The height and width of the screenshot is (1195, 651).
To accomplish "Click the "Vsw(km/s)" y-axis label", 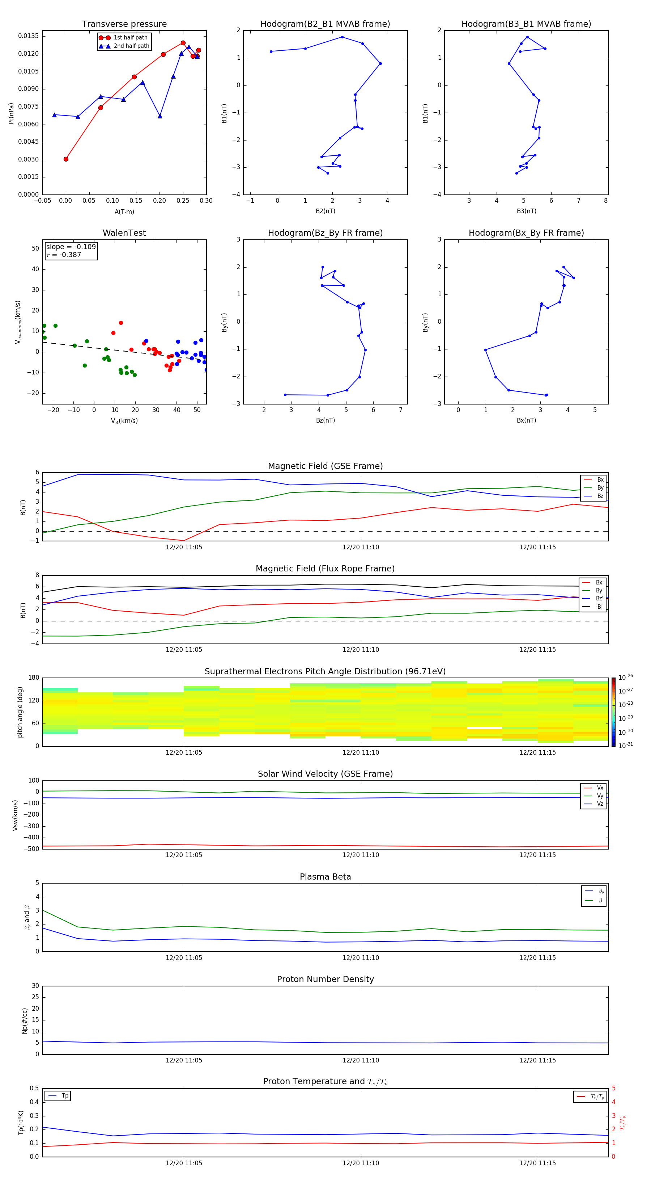I will coord(15,815).
